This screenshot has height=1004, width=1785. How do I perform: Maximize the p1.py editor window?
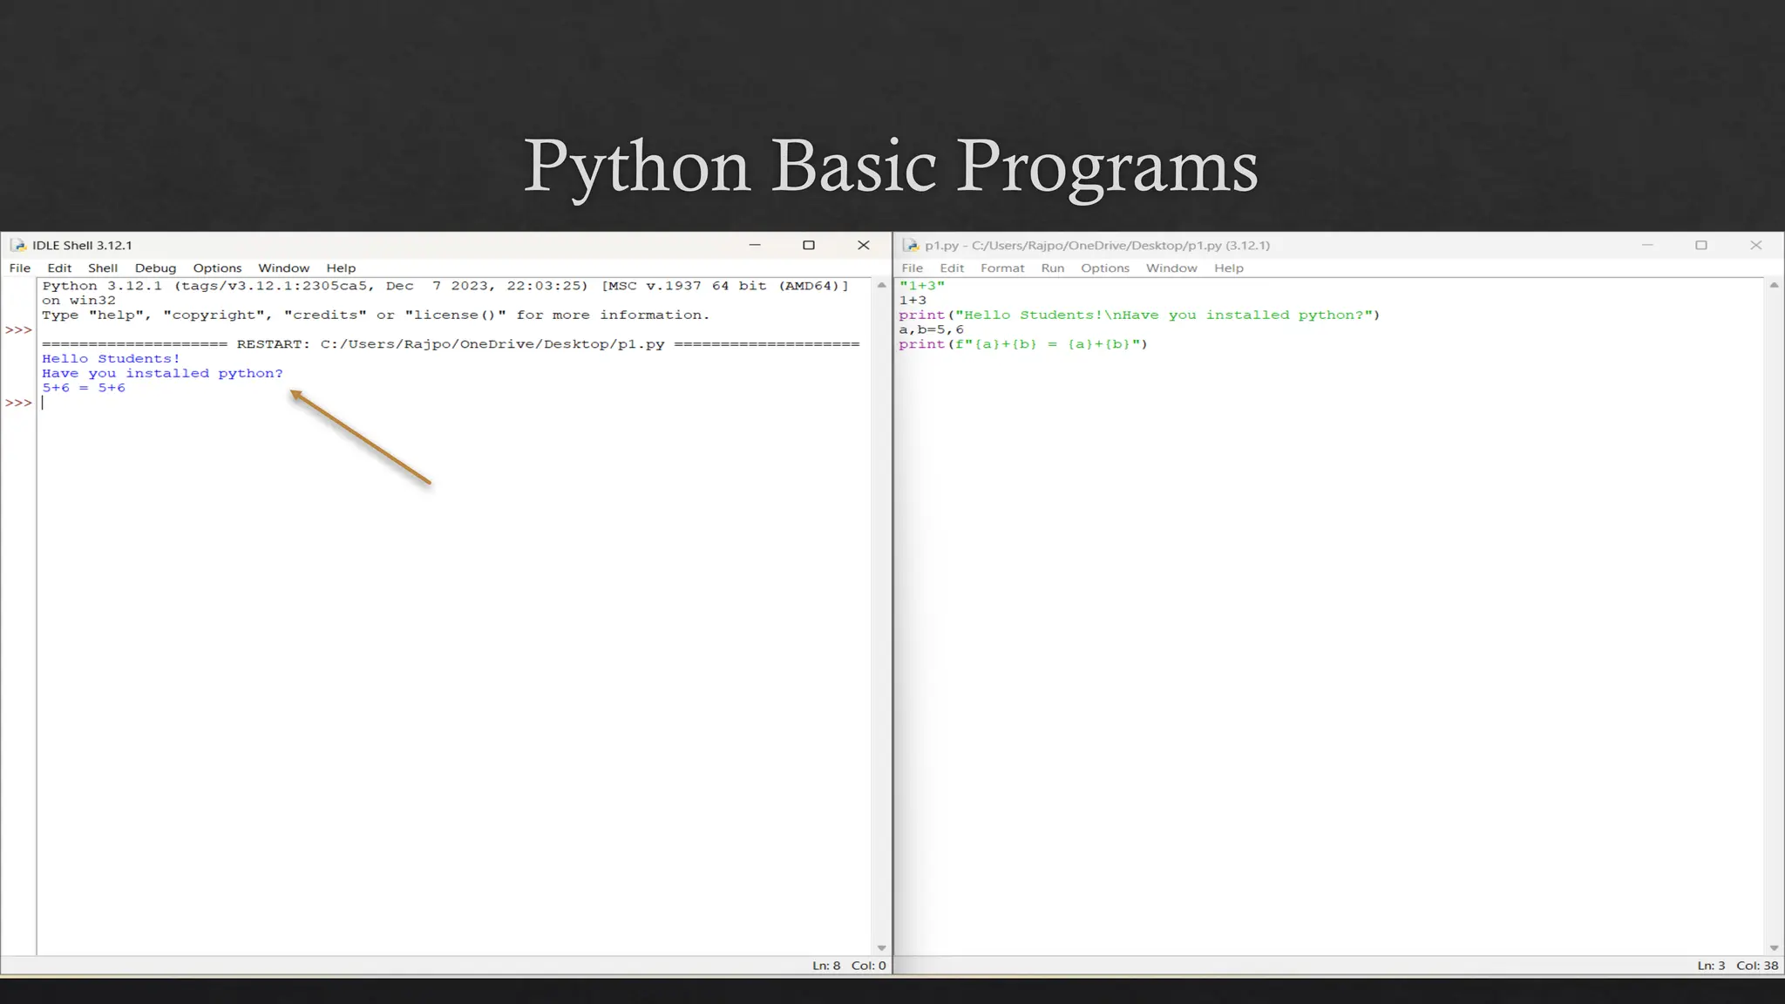pyautogui.click(x=1700, y=246)
